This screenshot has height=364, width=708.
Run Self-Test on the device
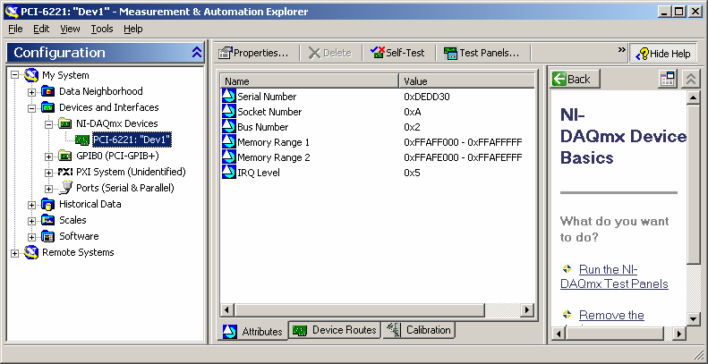coord(397,53)
